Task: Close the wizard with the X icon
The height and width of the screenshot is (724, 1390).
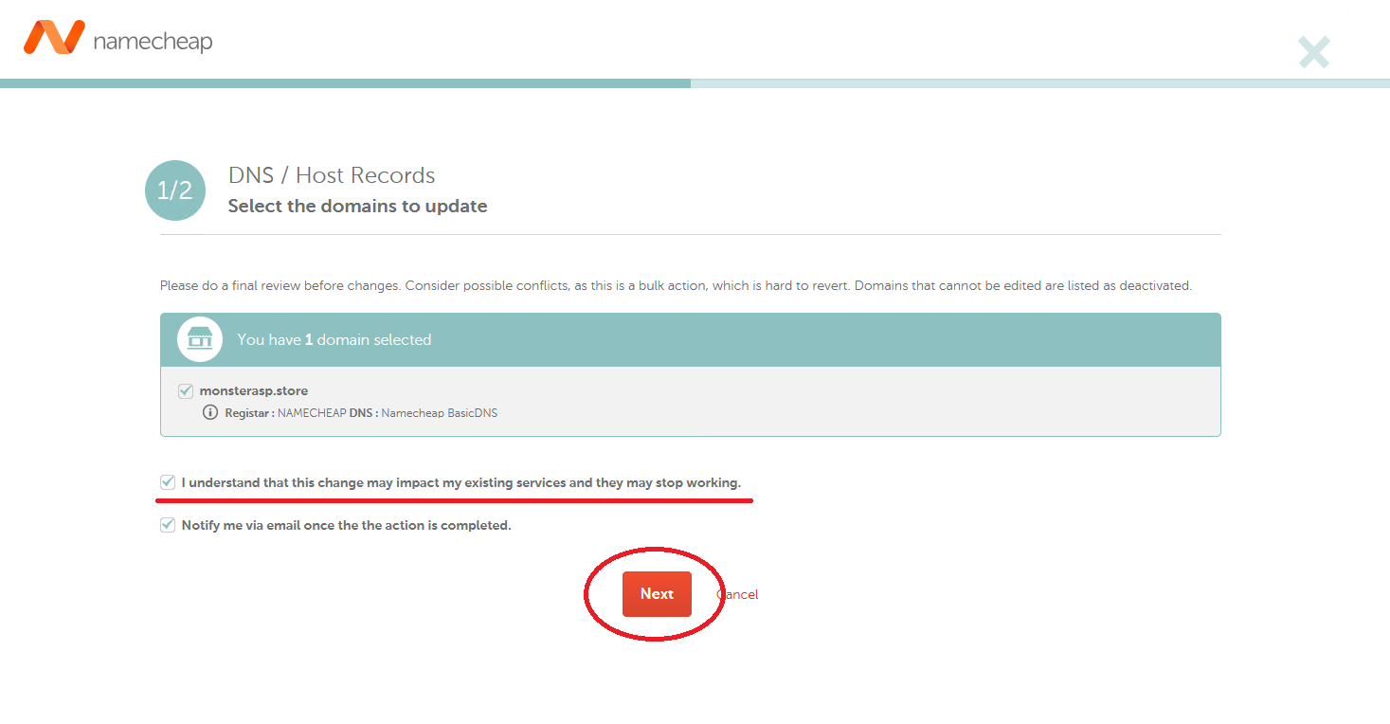Action: (1314, 52)
